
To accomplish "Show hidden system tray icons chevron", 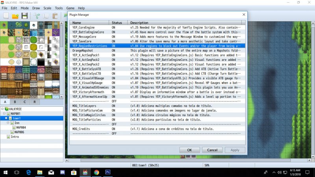I will [274, 172].
